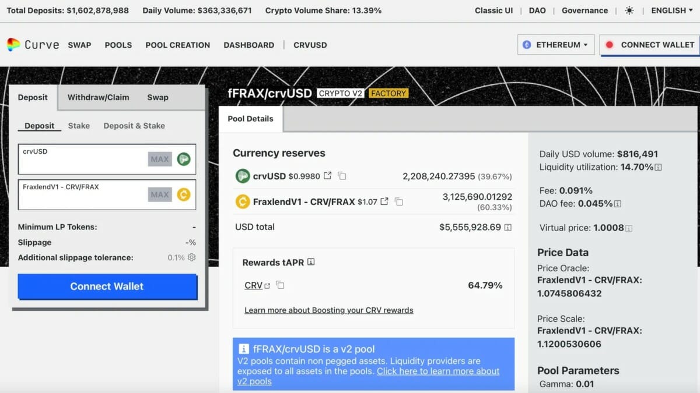Click the Ethereum logo in network selector
Image resolution: width=700 pixels, height=393 pixels.
click(527, 45)
